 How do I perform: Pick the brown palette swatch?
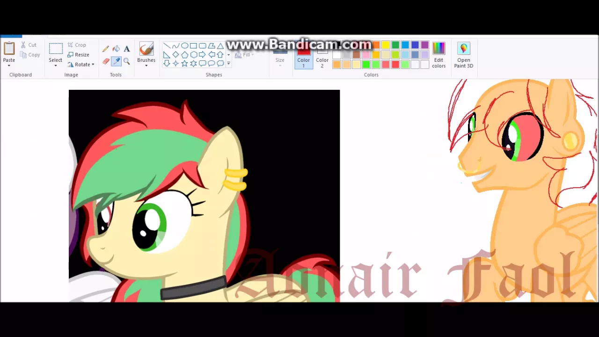point(356,55)
